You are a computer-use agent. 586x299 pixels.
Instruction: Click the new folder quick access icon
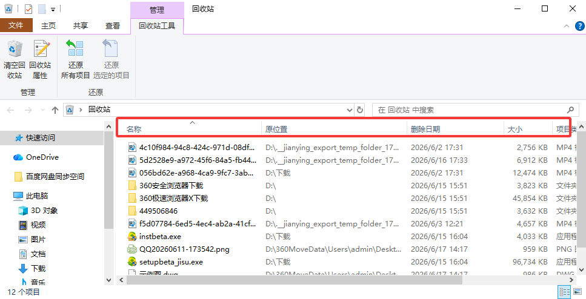tap(42, 9)
